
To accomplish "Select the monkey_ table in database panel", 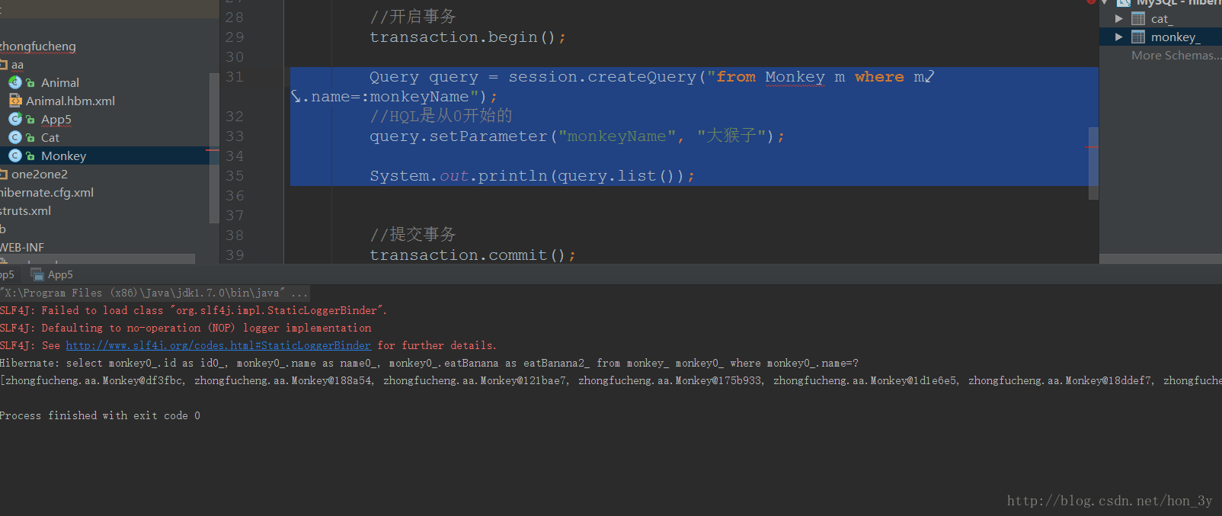I will click(x=1175, y=37).
